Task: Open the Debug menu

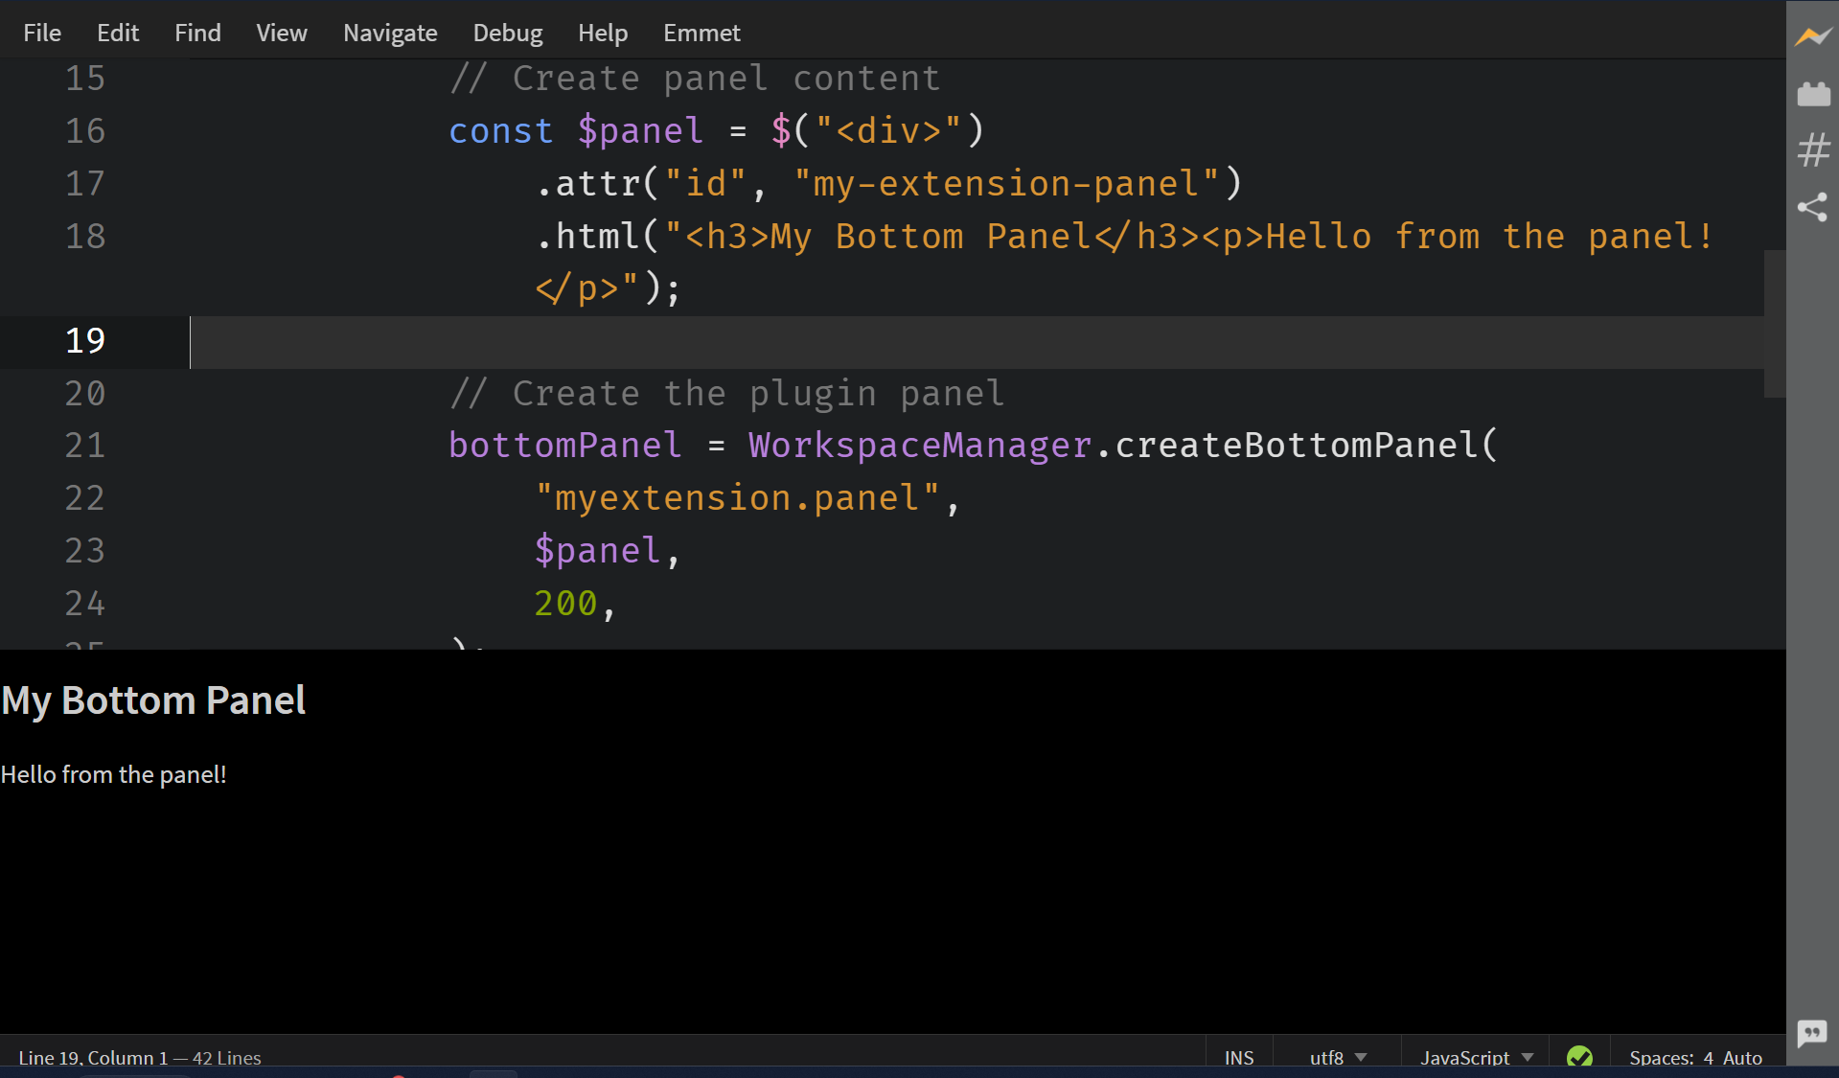Action: coord(508,33)
